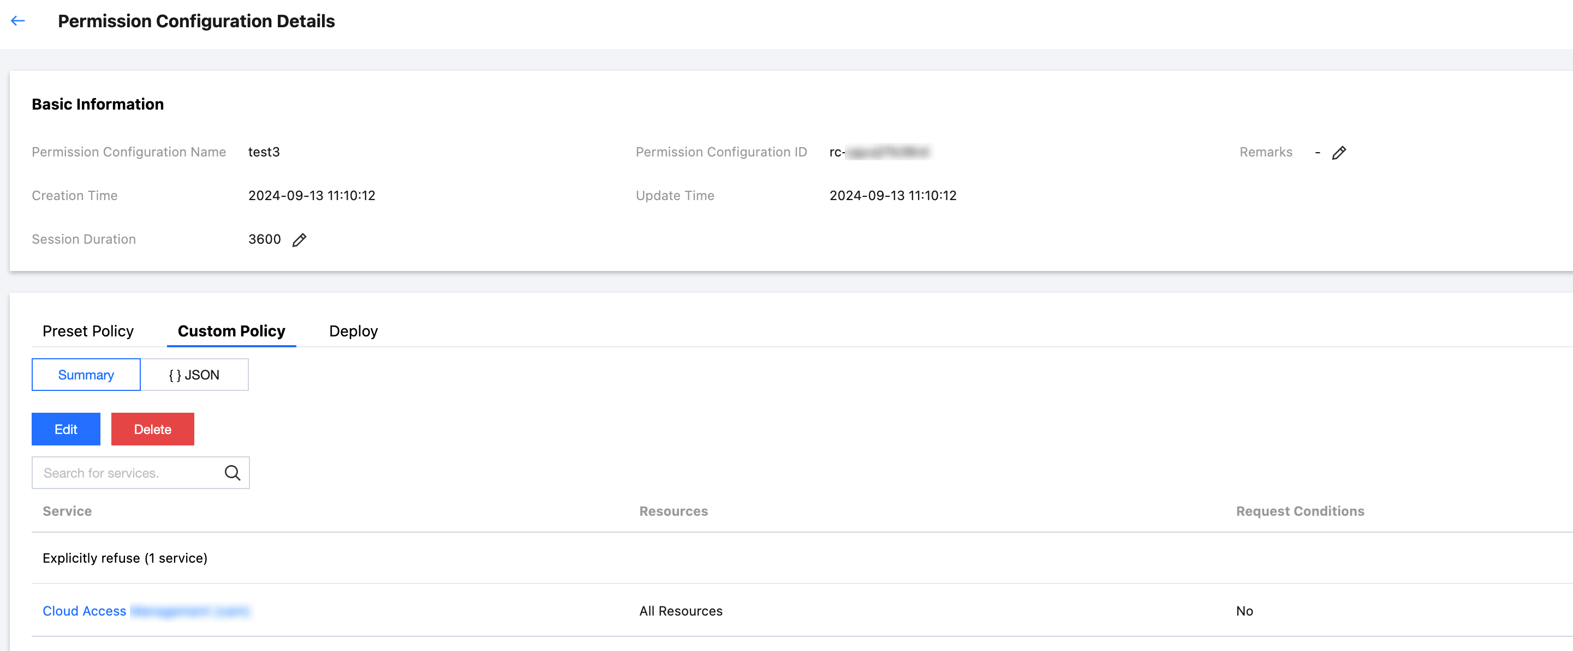
Task: Focus the Search for services field
Action: click(x=140, y=473)
